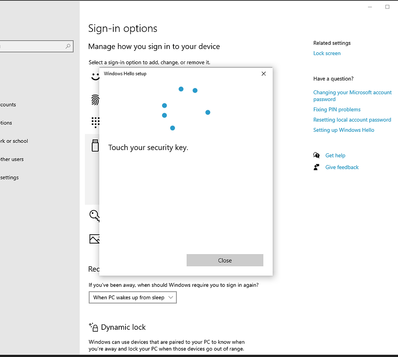Image resolution: width=398 pixels, height=357 pixels.
Task: Click the Windows Hello Face smiley icon
Action: coord(95,76)
